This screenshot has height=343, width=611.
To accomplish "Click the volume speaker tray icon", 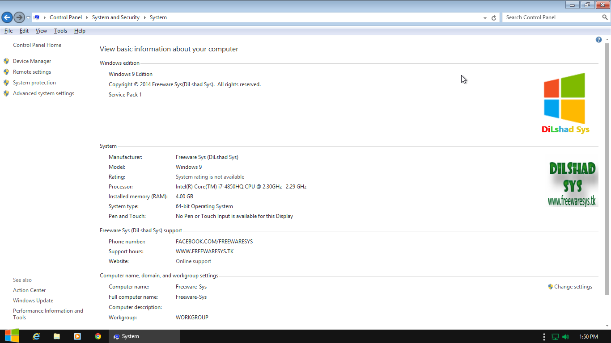I will click(566, 337).
